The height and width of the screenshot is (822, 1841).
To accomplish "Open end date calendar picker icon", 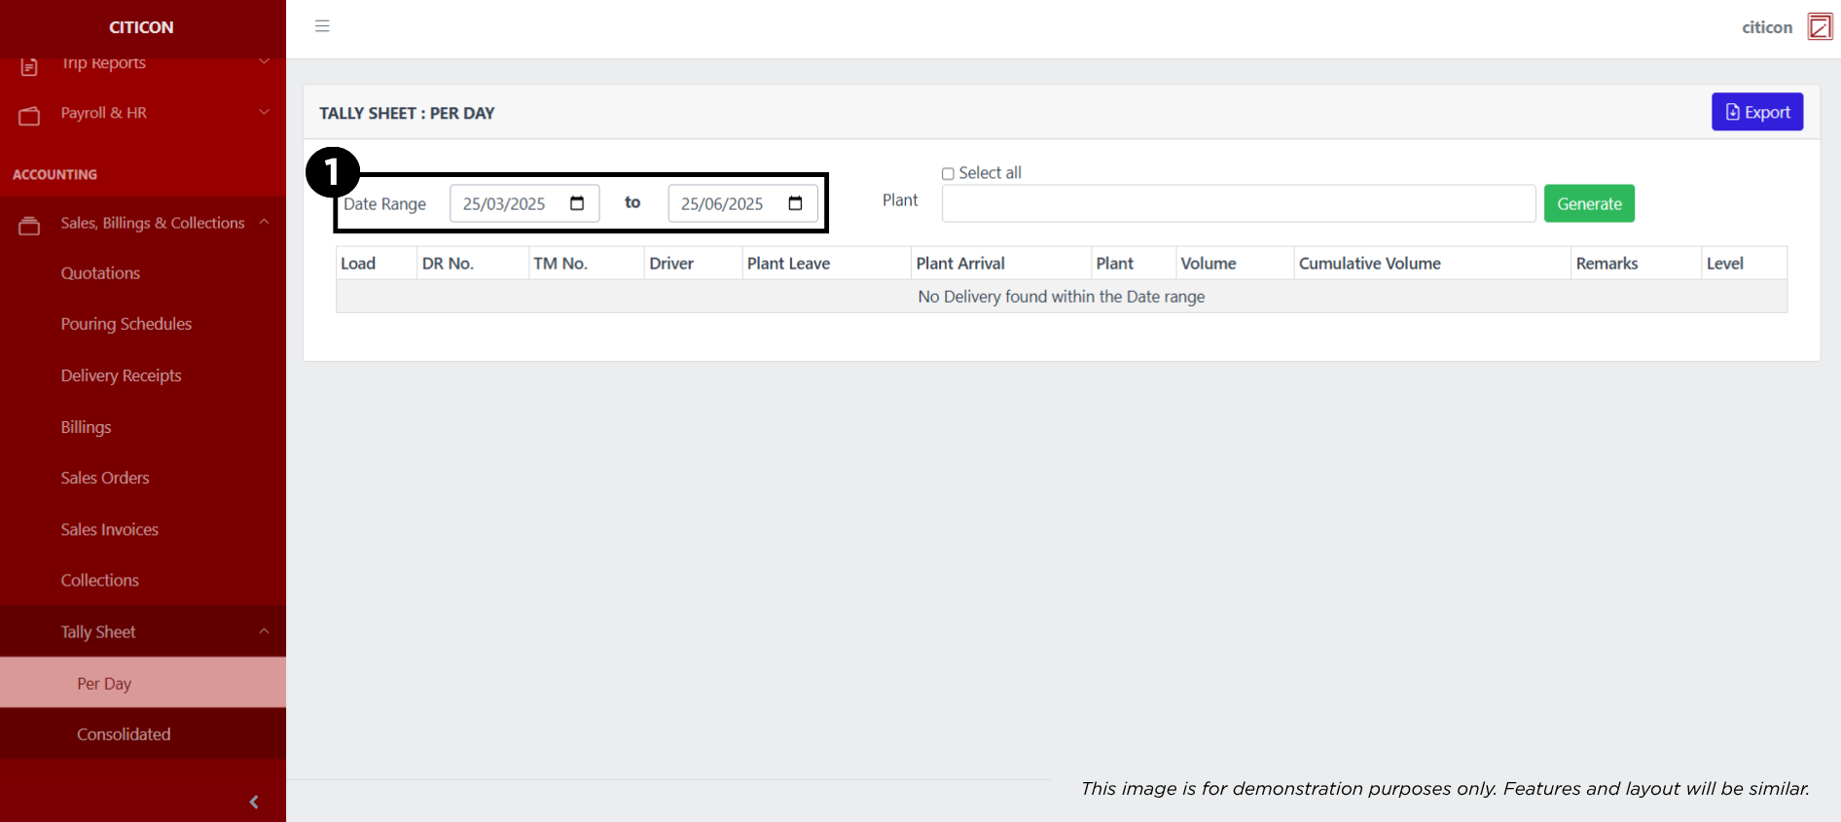I will tap(795, 203).
